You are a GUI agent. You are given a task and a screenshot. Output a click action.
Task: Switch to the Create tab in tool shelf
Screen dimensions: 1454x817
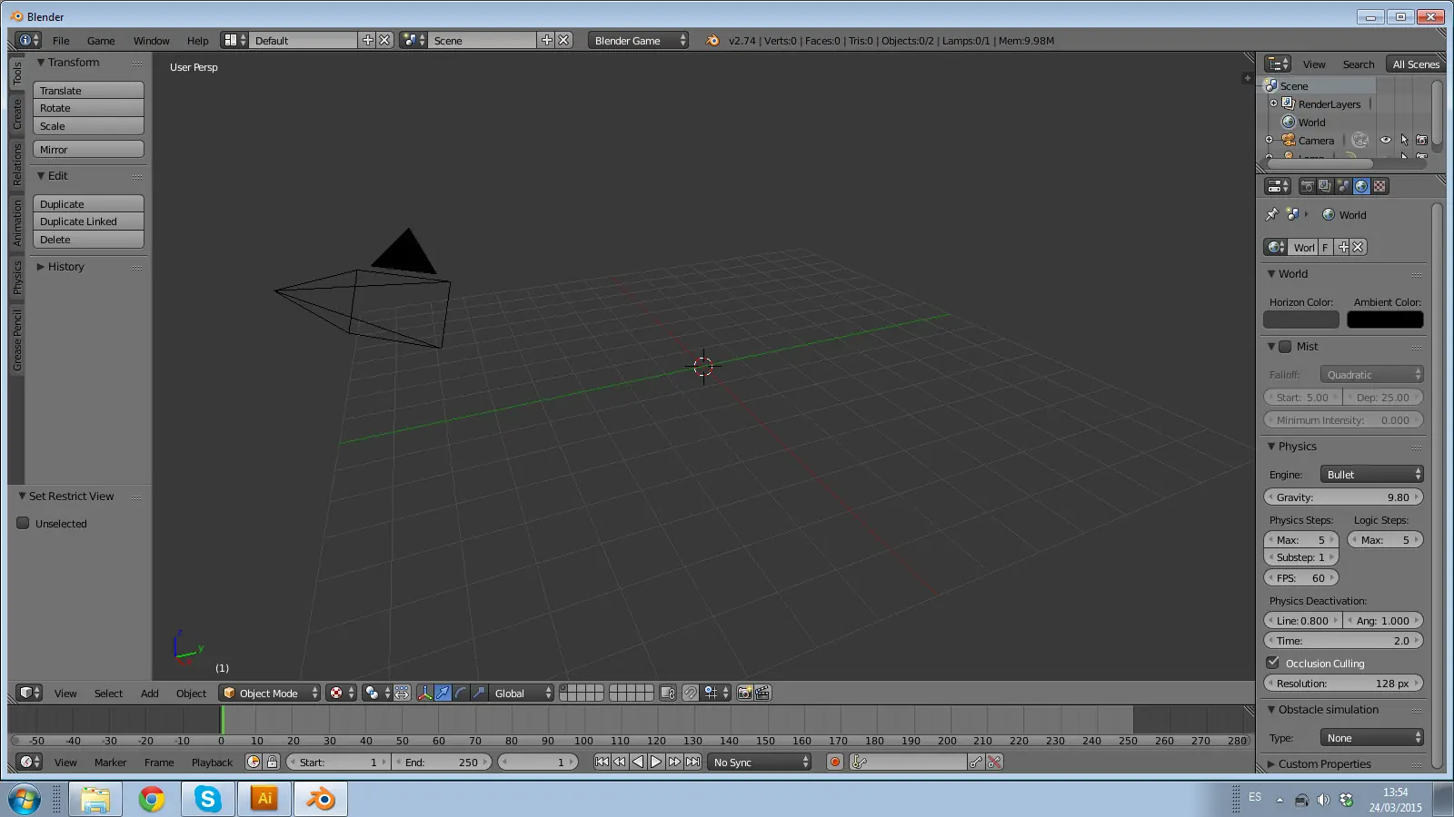pyautogui.click(x=16, y=114)
